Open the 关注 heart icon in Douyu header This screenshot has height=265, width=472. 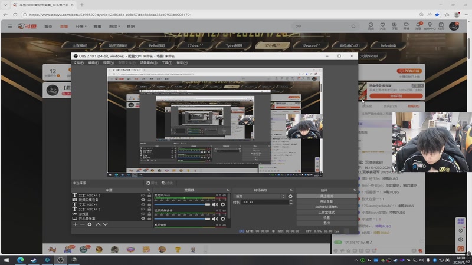pos(382,26)
